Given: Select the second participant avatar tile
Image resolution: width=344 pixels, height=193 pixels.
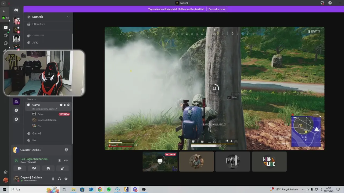Looking at the screenshot, I should [x=196, y=161].
